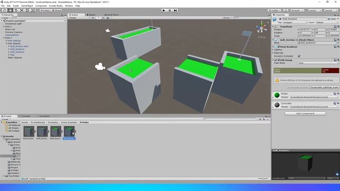Open Mesh Filter gear settings
Image resolution: width=340 pixels, height=191 pixels.
pyautogui.click(x=338, y=40)
